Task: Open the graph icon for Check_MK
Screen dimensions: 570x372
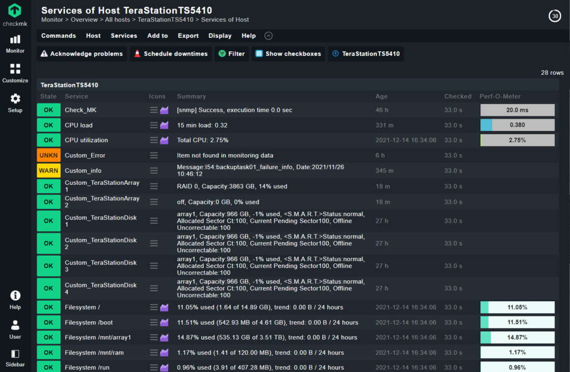Action: click(164, 110)
